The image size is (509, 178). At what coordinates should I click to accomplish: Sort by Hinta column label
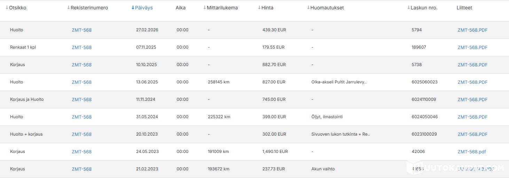click(267, 8)
